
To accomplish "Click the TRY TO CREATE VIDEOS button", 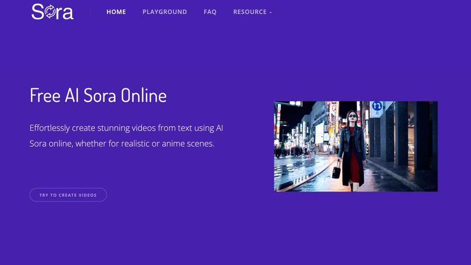I will point(68,195).
